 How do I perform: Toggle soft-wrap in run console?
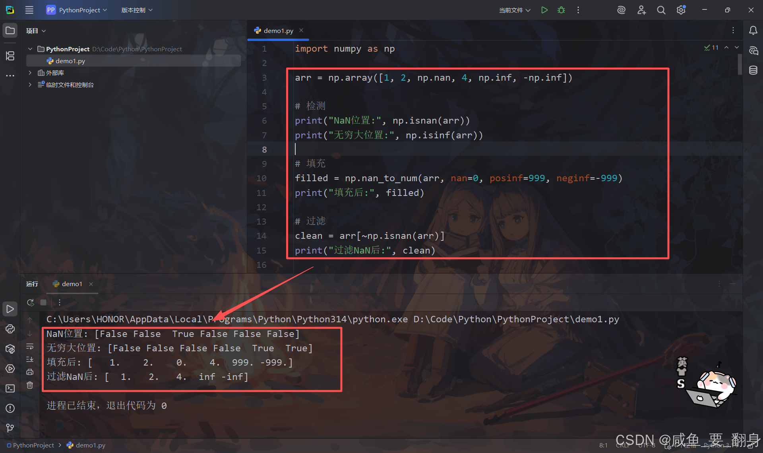30,347
